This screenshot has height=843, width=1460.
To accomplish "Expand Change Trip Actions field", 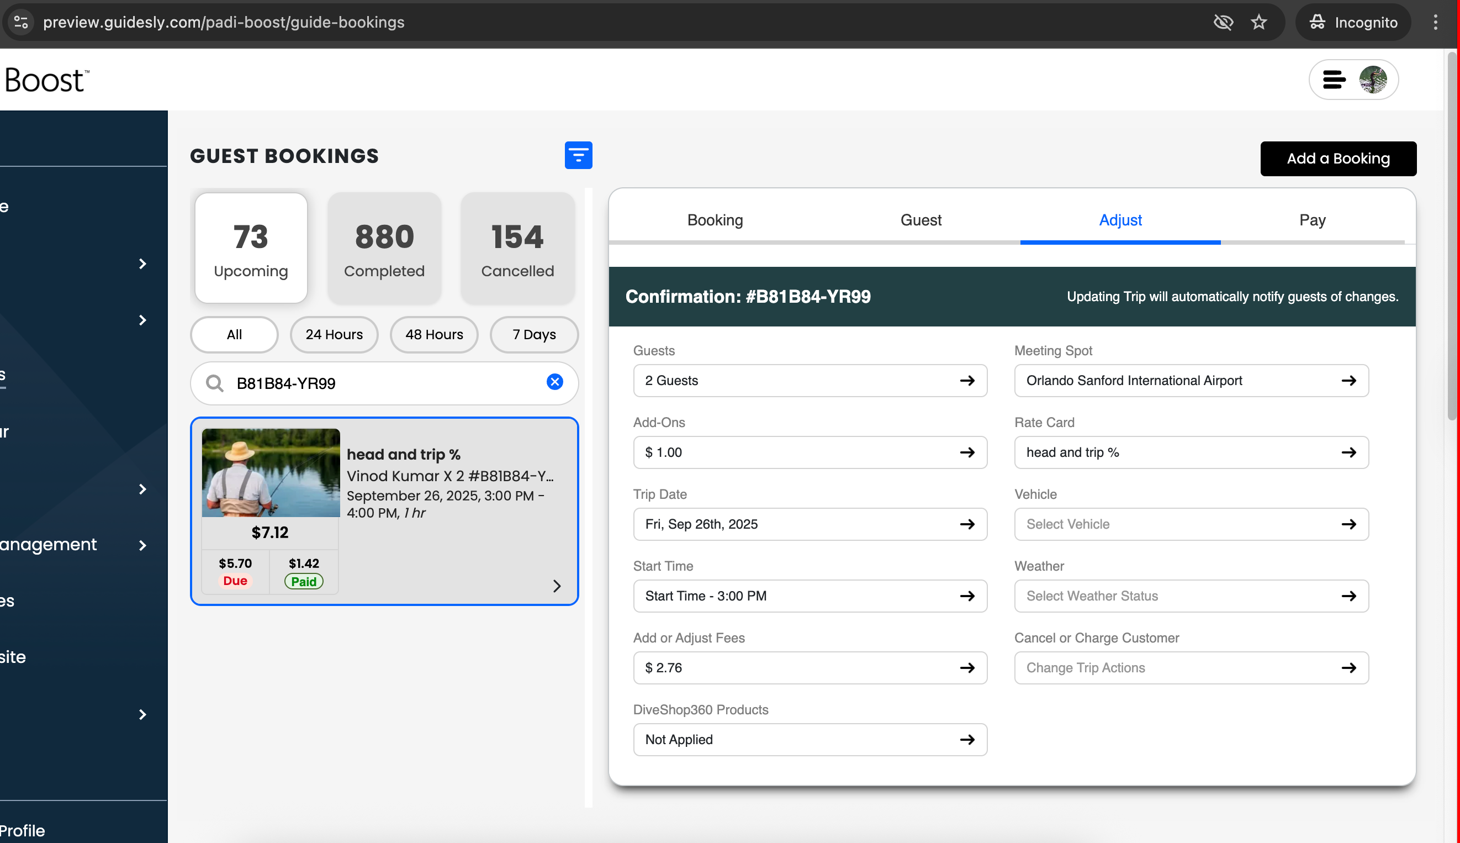I will [x=1191, y=667].
